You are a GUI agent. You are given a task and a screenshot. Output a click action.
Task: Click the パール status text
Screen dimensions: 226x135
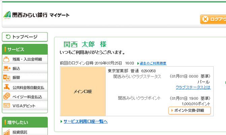pos(203,82)
